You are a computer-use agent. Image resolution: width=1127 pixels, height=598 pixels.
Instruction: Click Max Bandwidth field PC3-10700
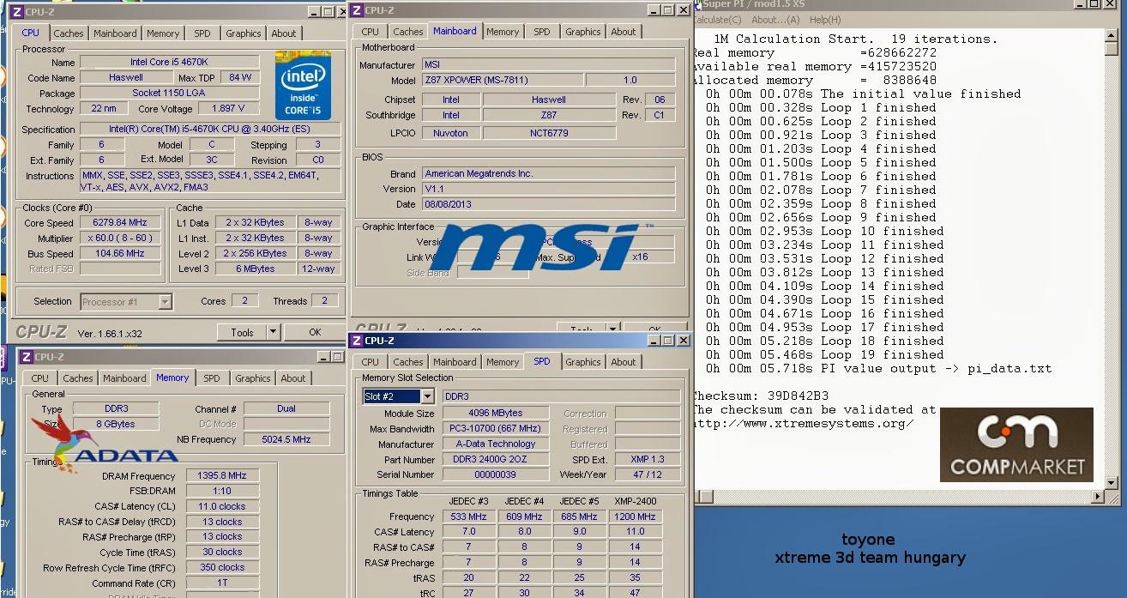497,428
